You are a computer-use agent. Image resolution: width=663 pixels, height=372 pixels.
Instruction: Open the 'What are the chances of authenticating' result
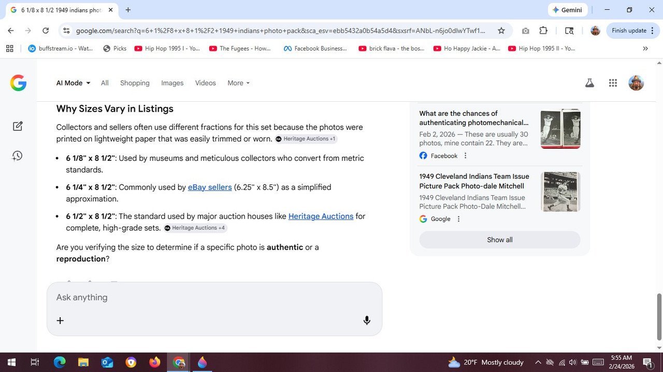[474, 118]
